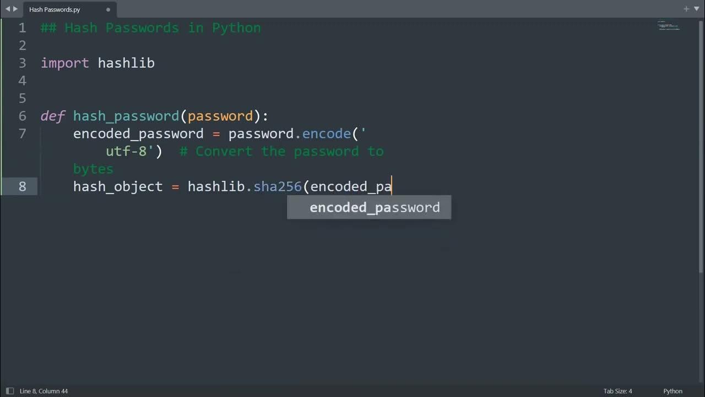The width and height of the screenshot is (705, 397).
Task: Open the Python syntax selector
Action: [673, 391]
